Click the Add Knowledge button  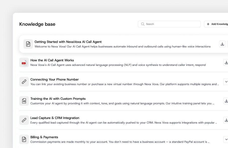coord(216,24)
